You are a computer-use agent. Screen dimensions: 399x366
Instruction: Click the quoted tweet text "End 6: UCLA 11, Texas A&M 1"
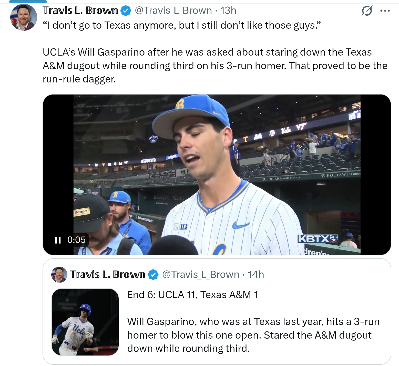click(x=192, y=295)
